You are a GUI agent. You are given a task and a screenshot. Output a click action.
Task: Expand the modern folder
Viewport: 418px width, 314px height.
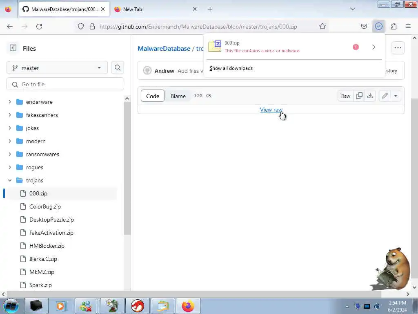10,141
